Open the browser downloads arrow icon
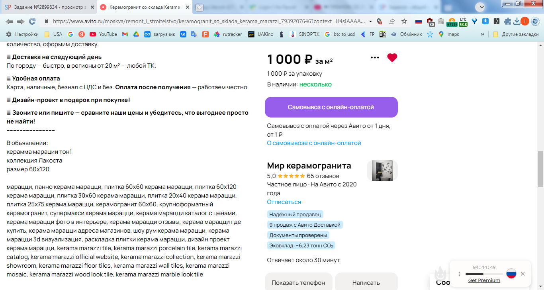544x290 pixels. point(517,21)
